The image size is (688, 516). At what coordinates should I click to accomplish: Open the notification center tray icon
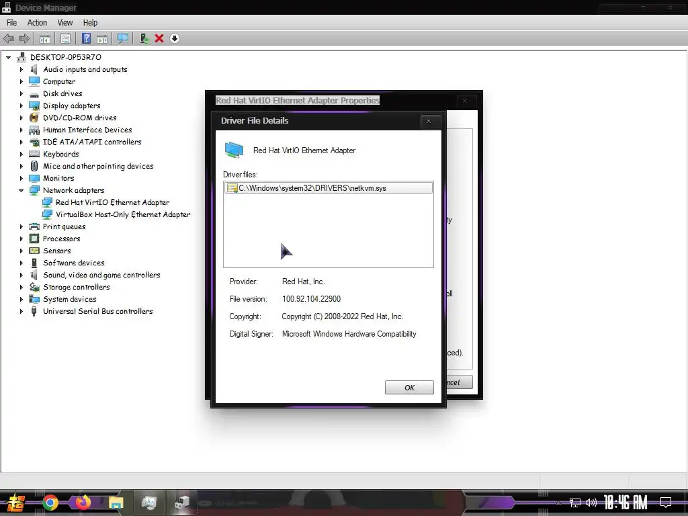(666, 503)
